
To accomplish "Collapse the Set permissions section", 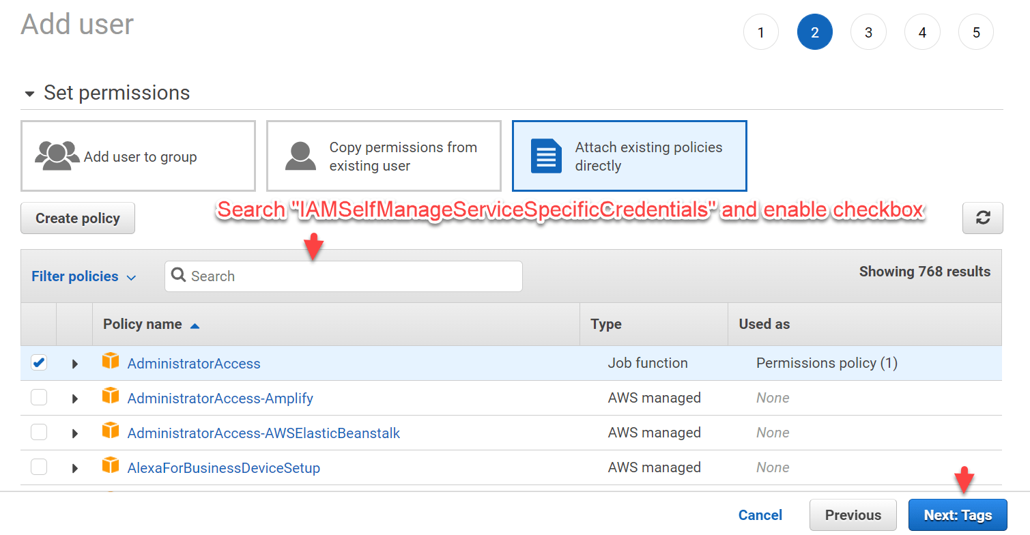I will (29, 92).
